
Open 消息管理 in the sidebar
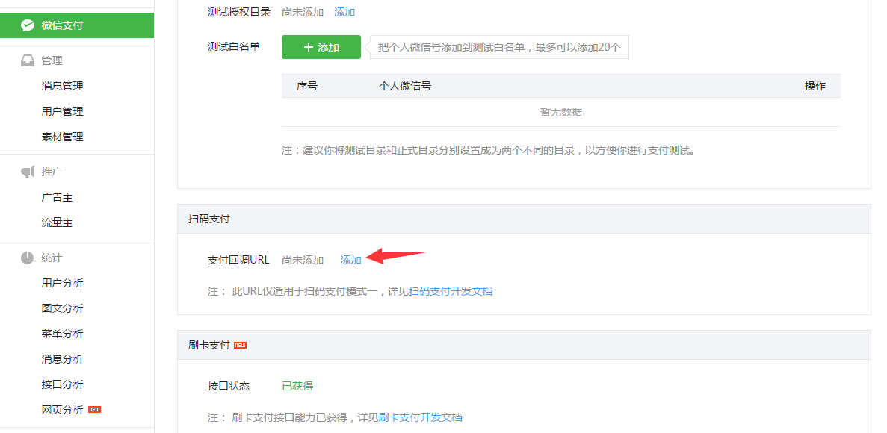[x=62, y=86]
